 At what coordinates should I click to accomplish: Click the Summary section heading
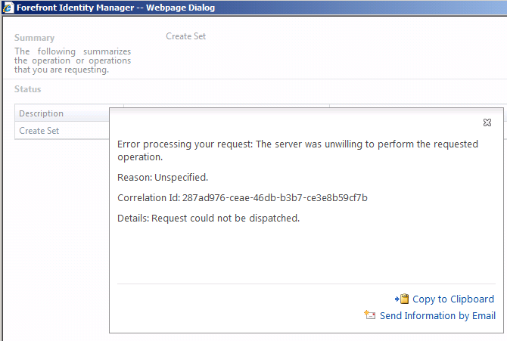[x=34, y=38]
